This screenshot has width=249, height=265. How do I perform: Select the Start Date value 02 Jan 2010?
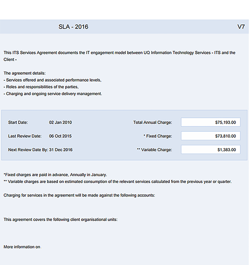(x=61, y=122)
